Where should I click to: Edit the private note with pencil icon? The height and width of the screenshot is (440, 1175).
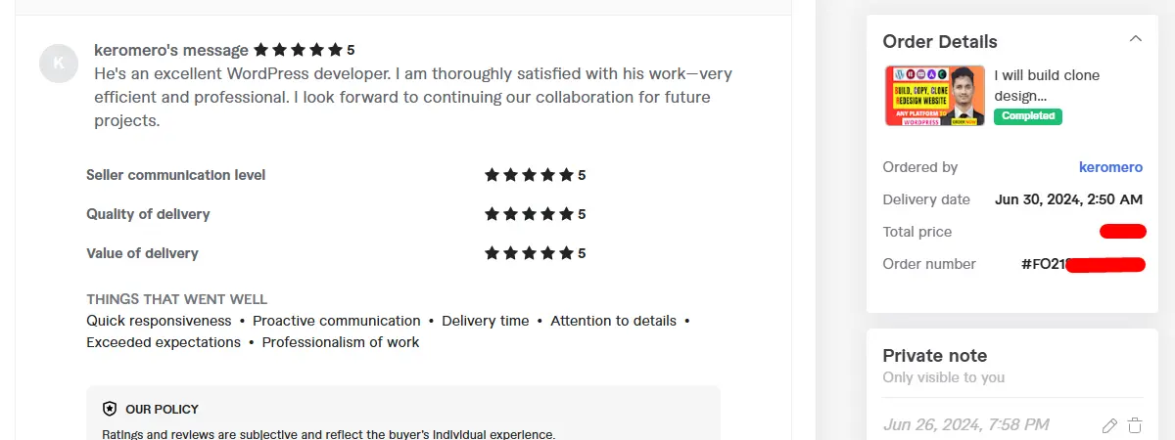[1109, 425]
